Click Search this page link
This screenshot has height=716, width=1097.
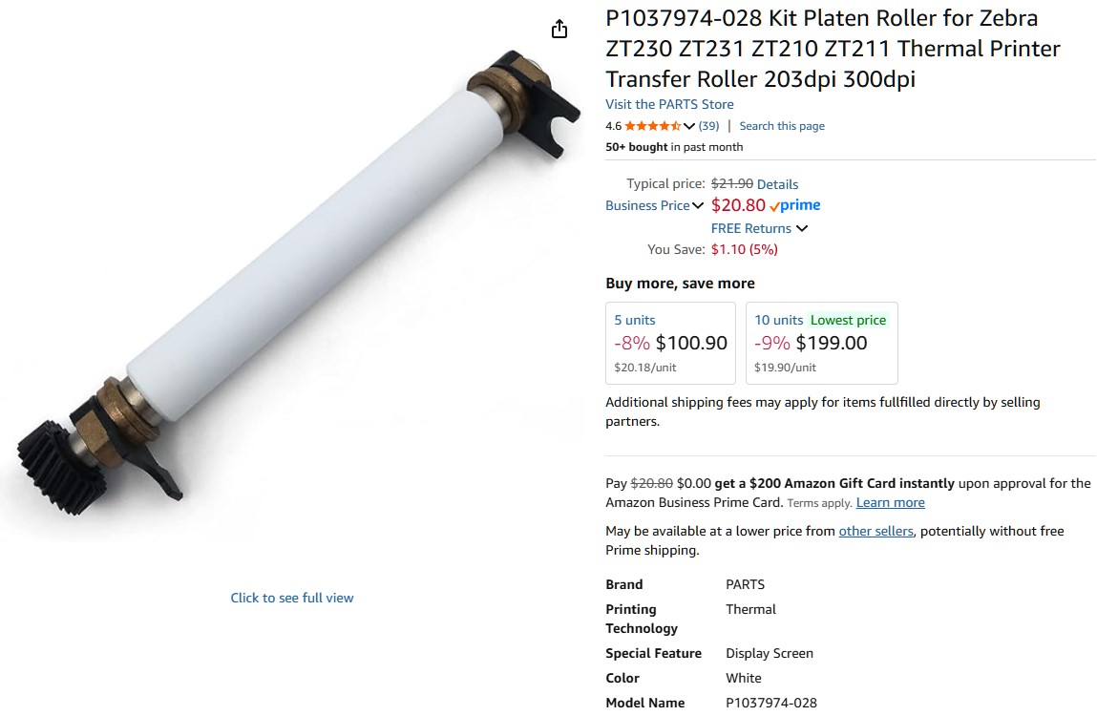(x=782, y=126)
